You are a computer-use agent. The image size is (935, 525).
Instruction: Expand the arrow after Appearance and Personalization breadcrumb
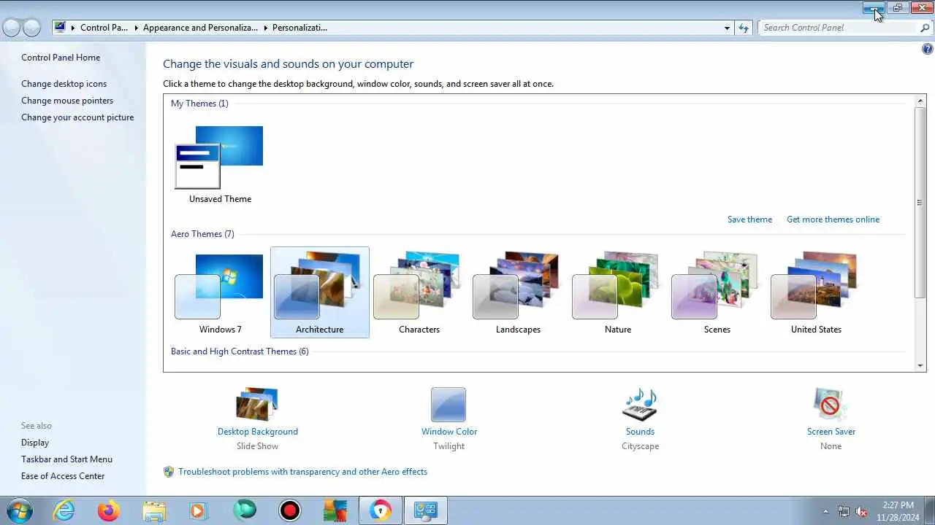[x=265, y=28]
